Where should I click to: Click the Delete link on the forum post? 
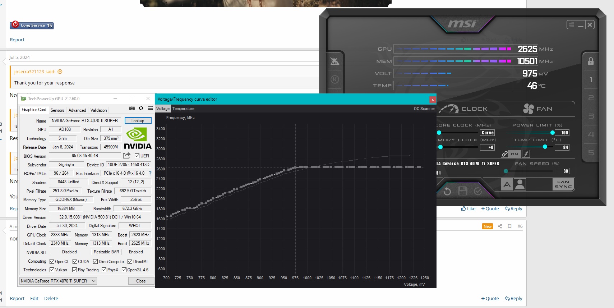(51, 298)
